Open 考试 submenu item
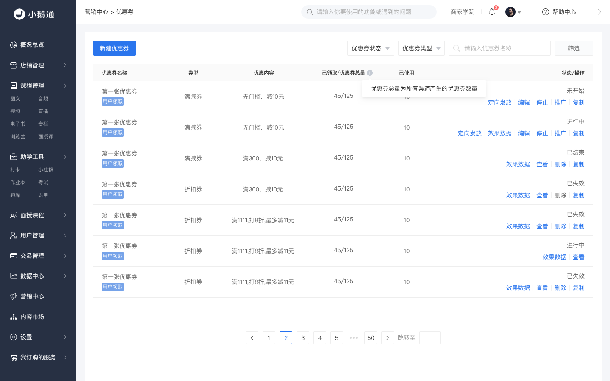The image size is (610, 381). click(x=43, y=182)
